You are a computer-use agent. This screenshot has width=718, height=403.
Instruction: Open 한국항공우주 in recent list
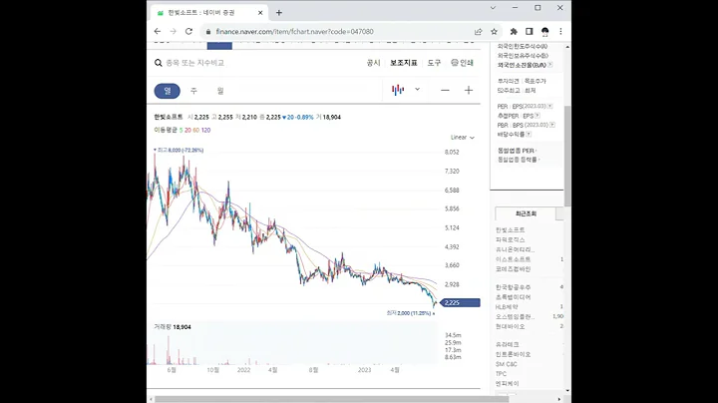[513, 287]
